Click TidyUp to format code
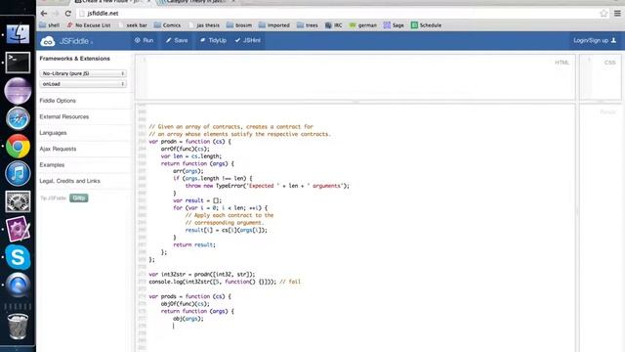This screenshot has width=625, height=352. [213, 40]
